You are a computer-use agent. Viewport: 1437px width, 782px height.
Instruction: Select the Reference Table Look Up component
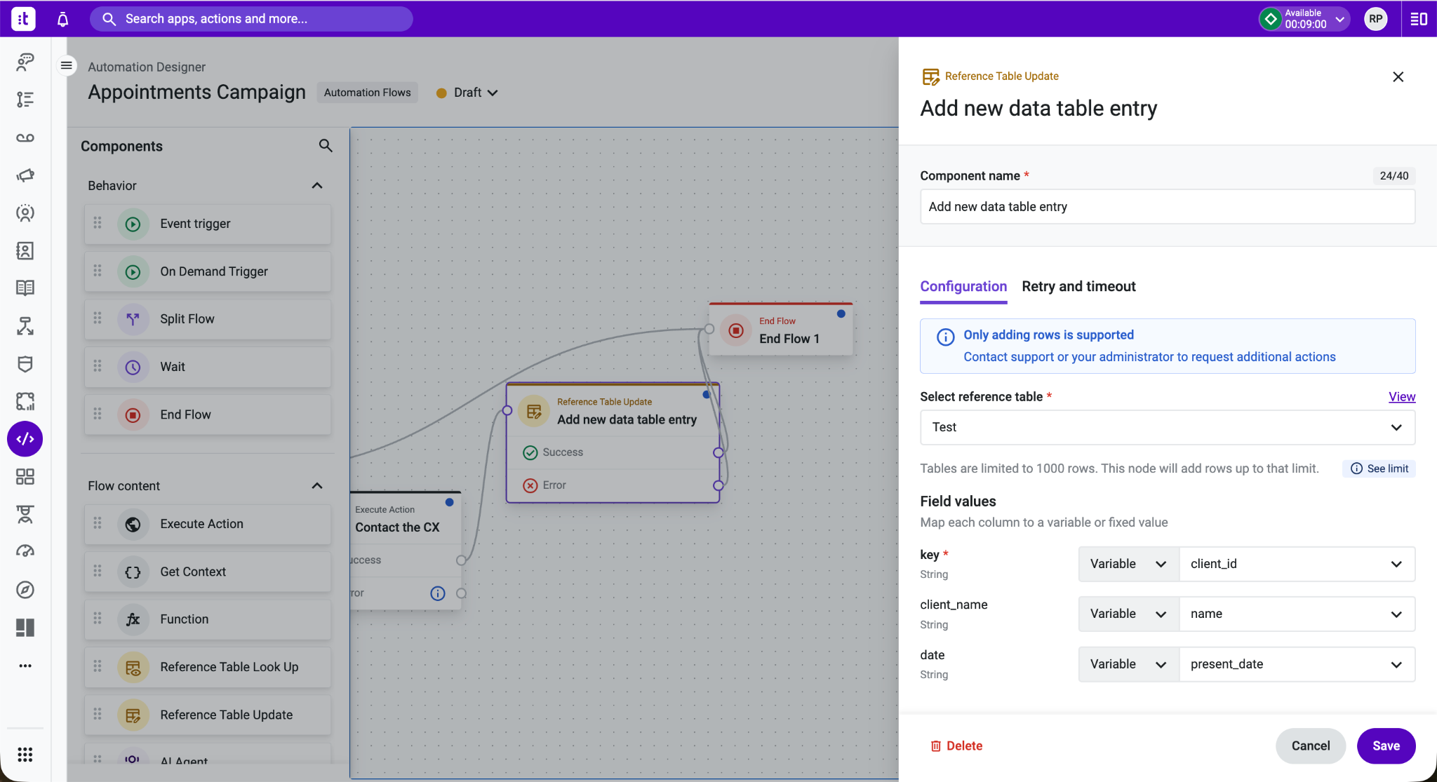point(208,667)
